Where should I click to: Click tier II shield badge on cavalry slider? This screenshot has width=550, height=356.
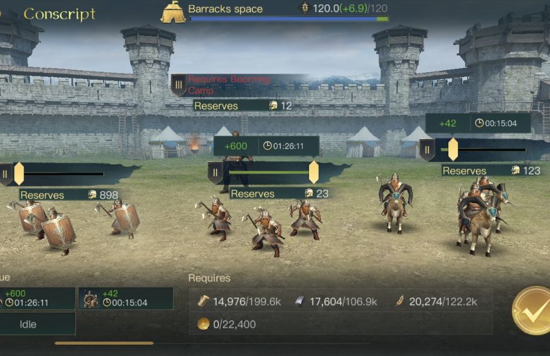pos(427,150)
